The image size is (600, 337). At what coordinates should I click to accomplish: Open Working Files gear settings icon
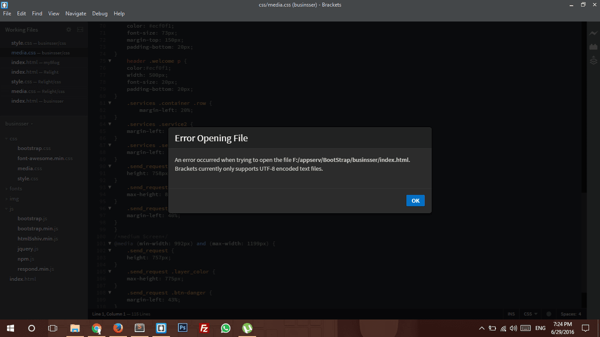(69, 30)
